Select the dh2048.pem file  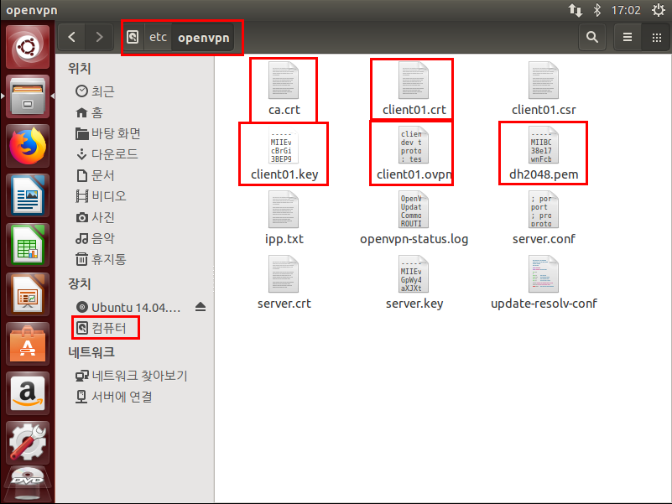click(543, 153)
